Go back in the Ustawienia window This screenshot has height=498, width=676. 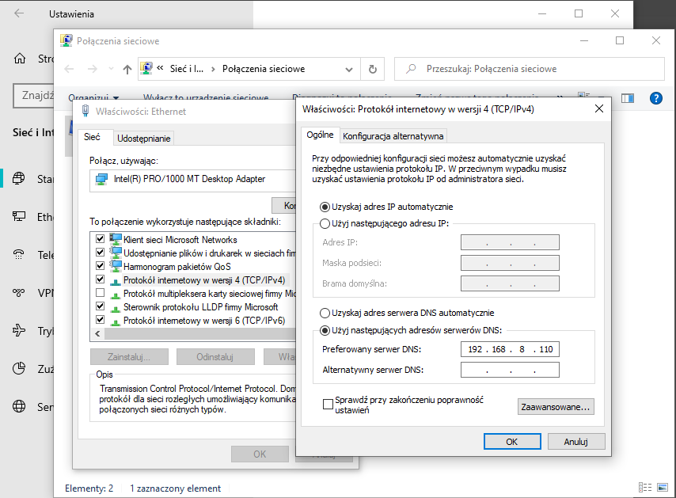click(x=19, y=13)
